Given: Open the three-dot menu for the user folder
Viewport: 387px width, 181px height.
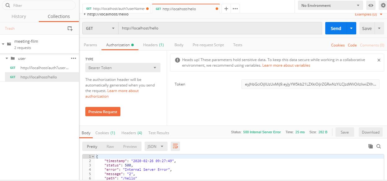Looking at the screenshot, I should click(74, 58).
